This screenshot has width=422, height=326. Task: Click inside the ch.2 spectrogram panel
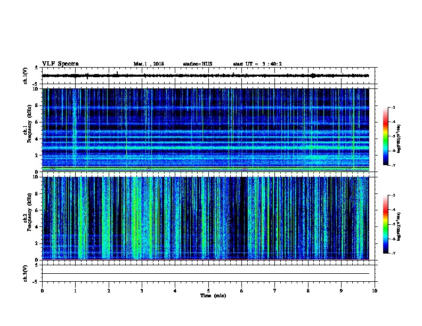pyautogui.click(x=206, y=218)
